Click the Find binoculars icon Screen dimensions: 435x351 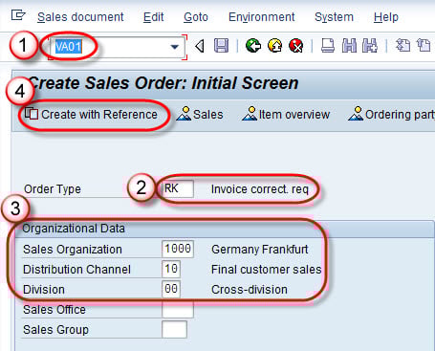point(349,46)
